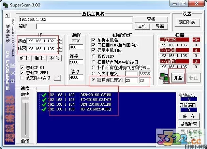Viewport: 207px width, 149px height.
Task: Click the green check for 192.168.1.104
Action: coord(44,104)
